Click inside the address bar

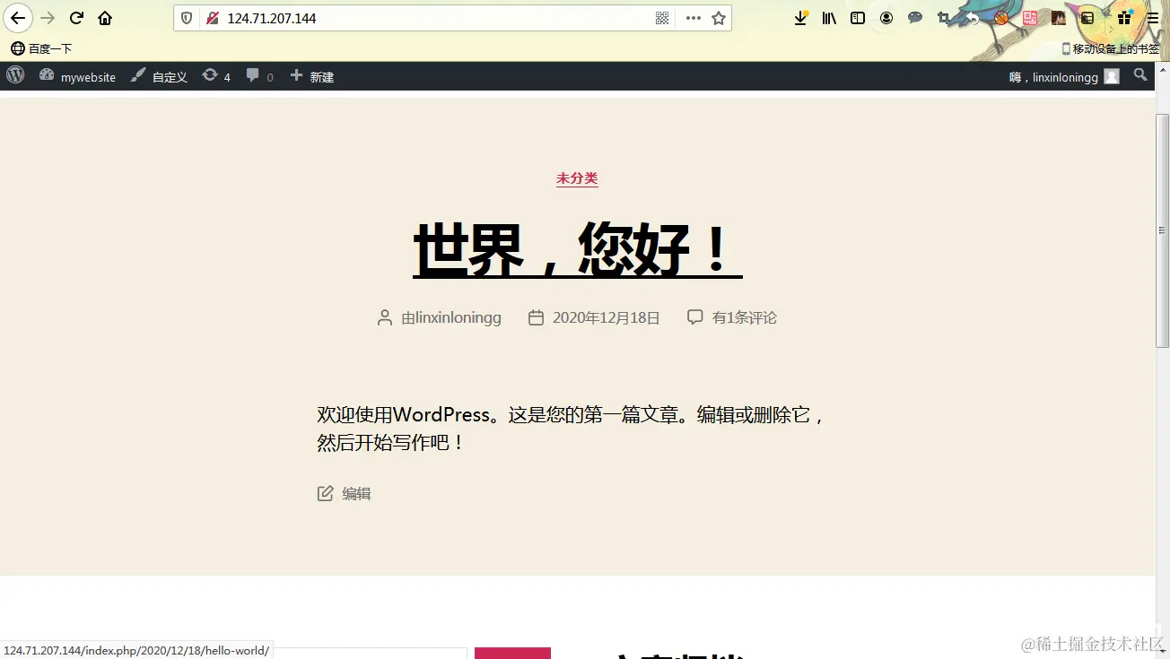(x=404, y=18)
